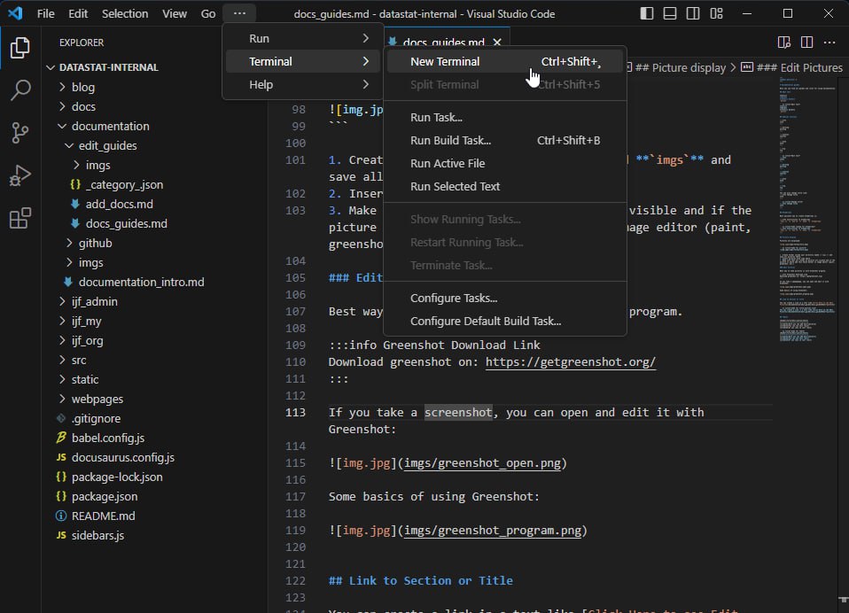The width and height of the screenshot is (849, 613).
Task: Open Markdown preview to the side
Action: click(784, 43)
